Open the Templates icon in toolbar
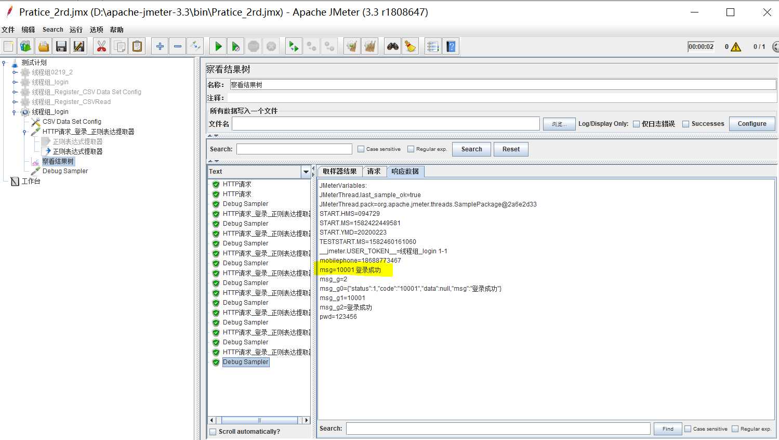The image size is (779, 440). (26, 46)
